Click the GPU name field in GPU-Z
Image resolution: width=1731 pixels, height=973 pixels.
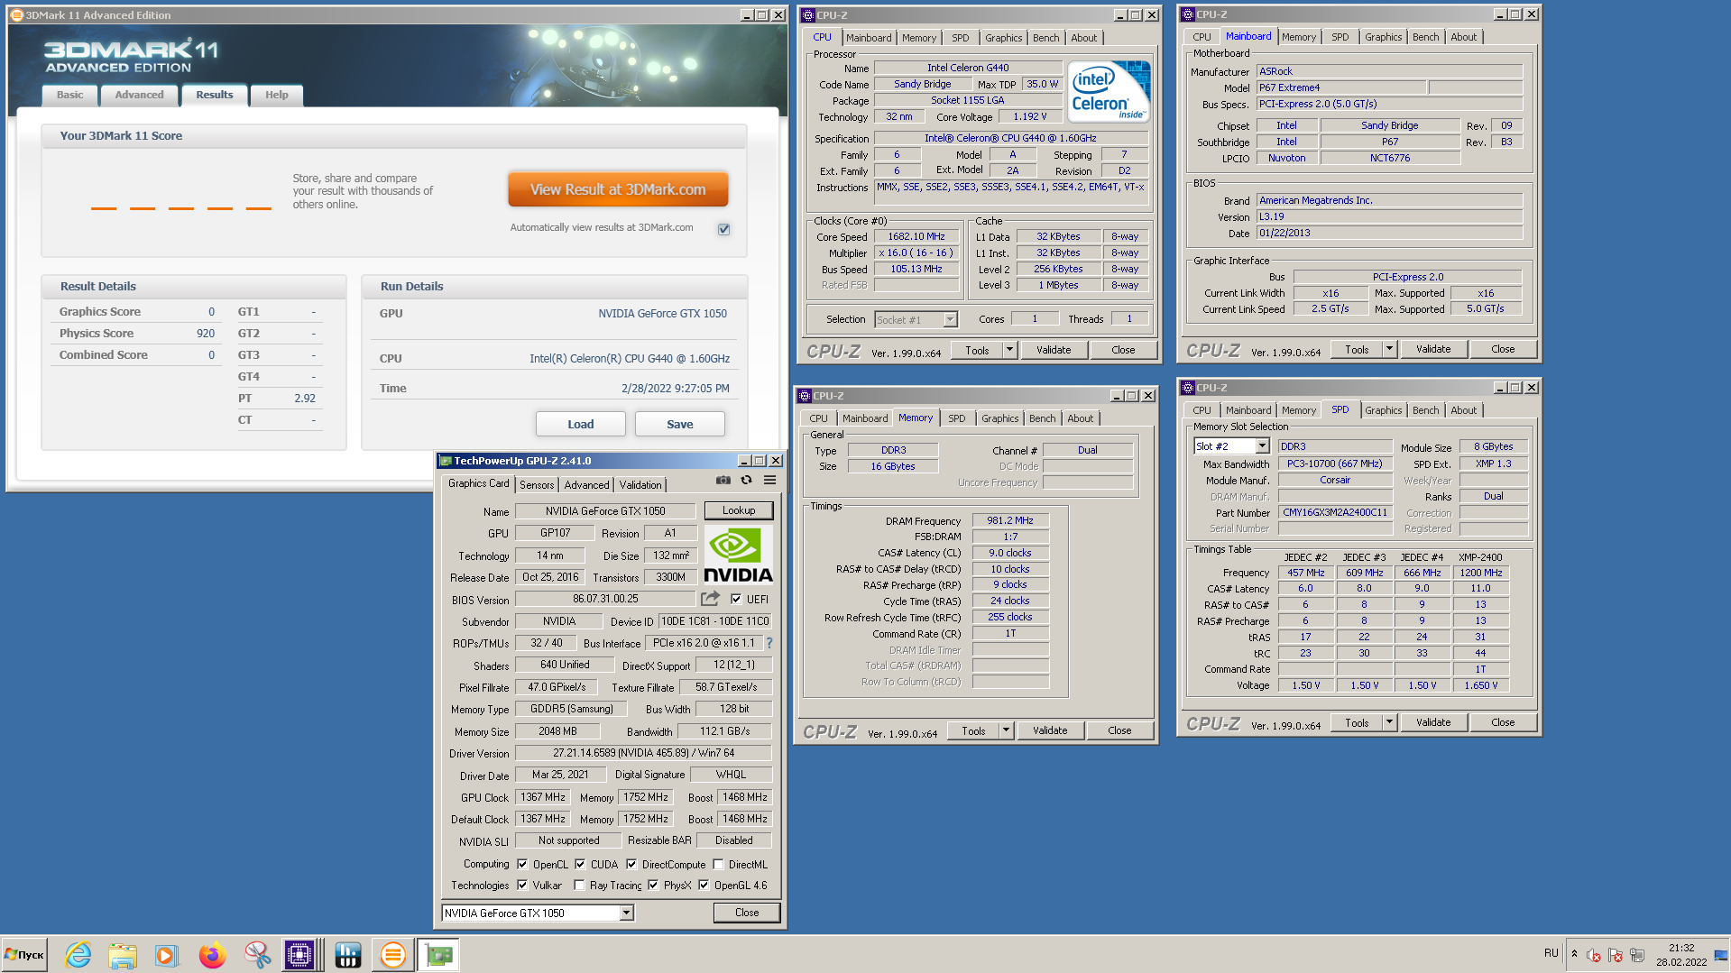point(605,510)
